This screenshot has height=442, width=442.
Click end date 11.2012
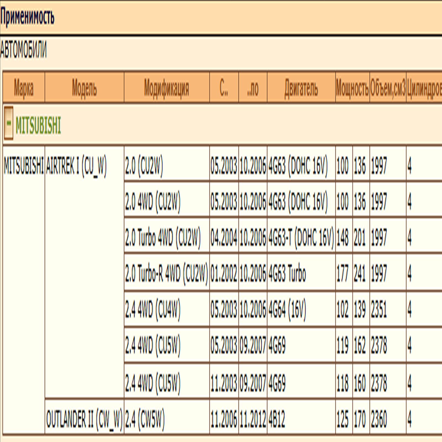(253, 420)
